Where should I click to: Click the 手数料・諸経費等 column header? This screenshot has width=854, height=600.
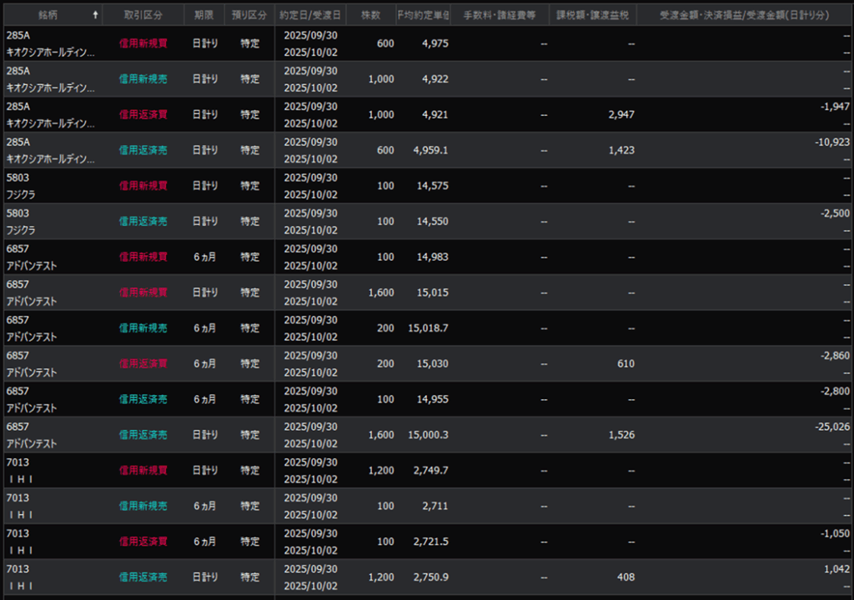[x=500, y=15]
